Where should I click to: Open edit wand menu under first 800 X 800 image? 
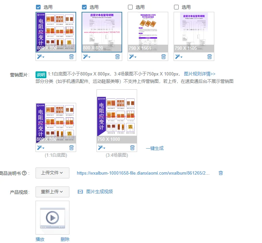[x=41, y=57]
